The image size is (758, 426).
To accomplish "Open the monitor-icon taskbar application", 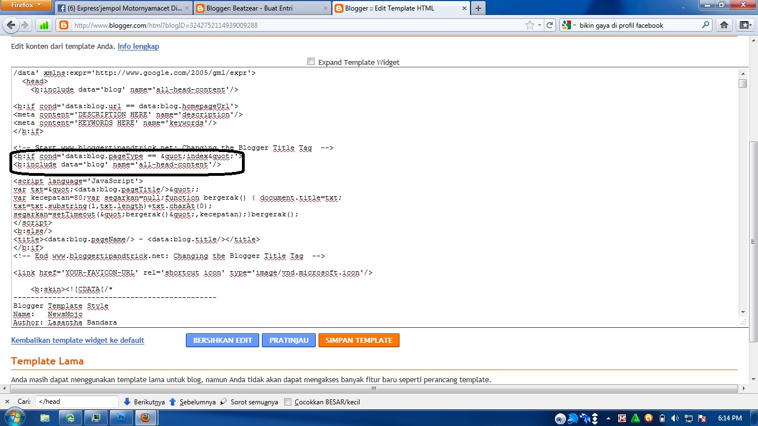I will pyautogui.click(x=95, y=418).
